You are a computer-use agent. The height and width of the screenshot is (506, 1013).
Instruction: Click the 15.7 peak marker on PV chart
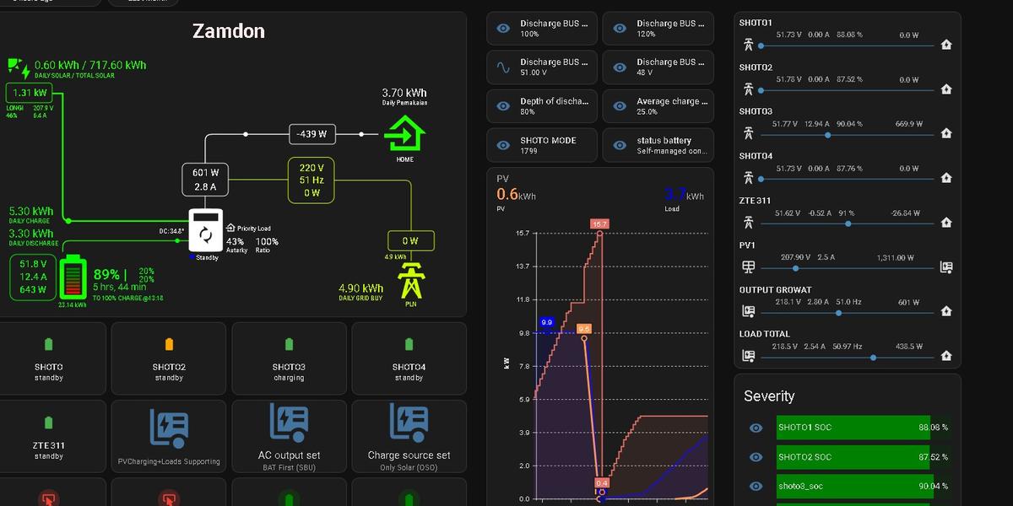pos(599,224)
